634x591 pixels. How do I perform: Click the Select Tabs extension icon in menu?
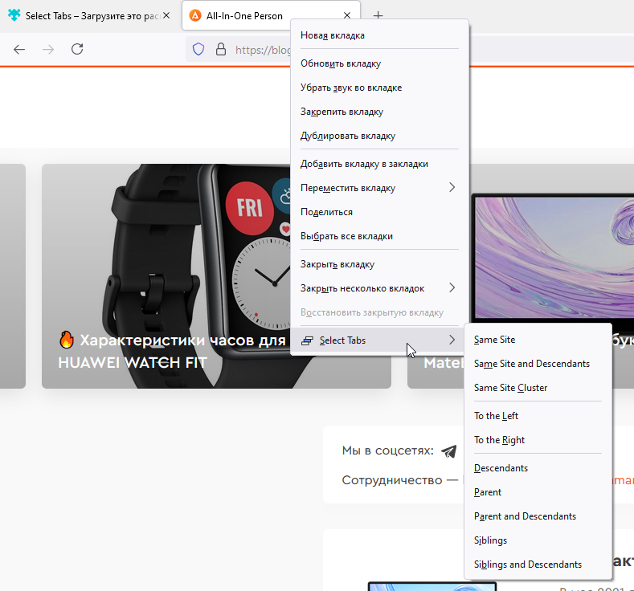[x=307, y=340]
